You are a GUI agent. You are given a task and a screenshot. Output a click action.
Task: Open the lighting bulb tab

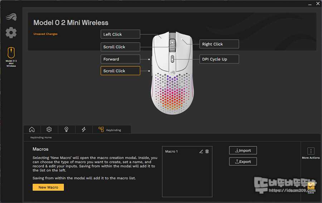tap(66, 129)
